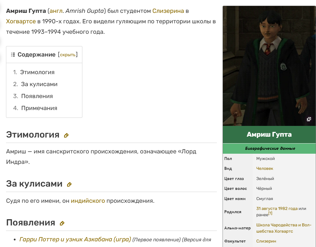This screenshot has width=316, height=247.
Task: Open the 31 августа 1982 года link
Action: click(277, 208)
